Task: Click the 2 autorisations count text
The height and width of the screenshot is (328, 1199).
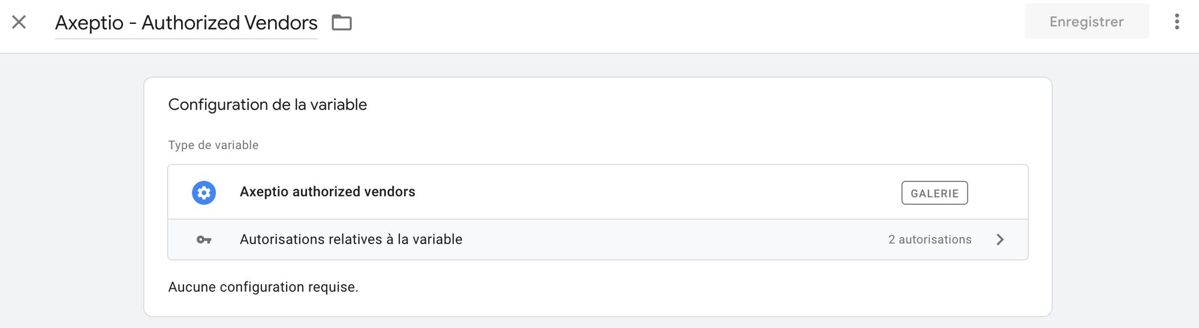Action: pos(930,239)
